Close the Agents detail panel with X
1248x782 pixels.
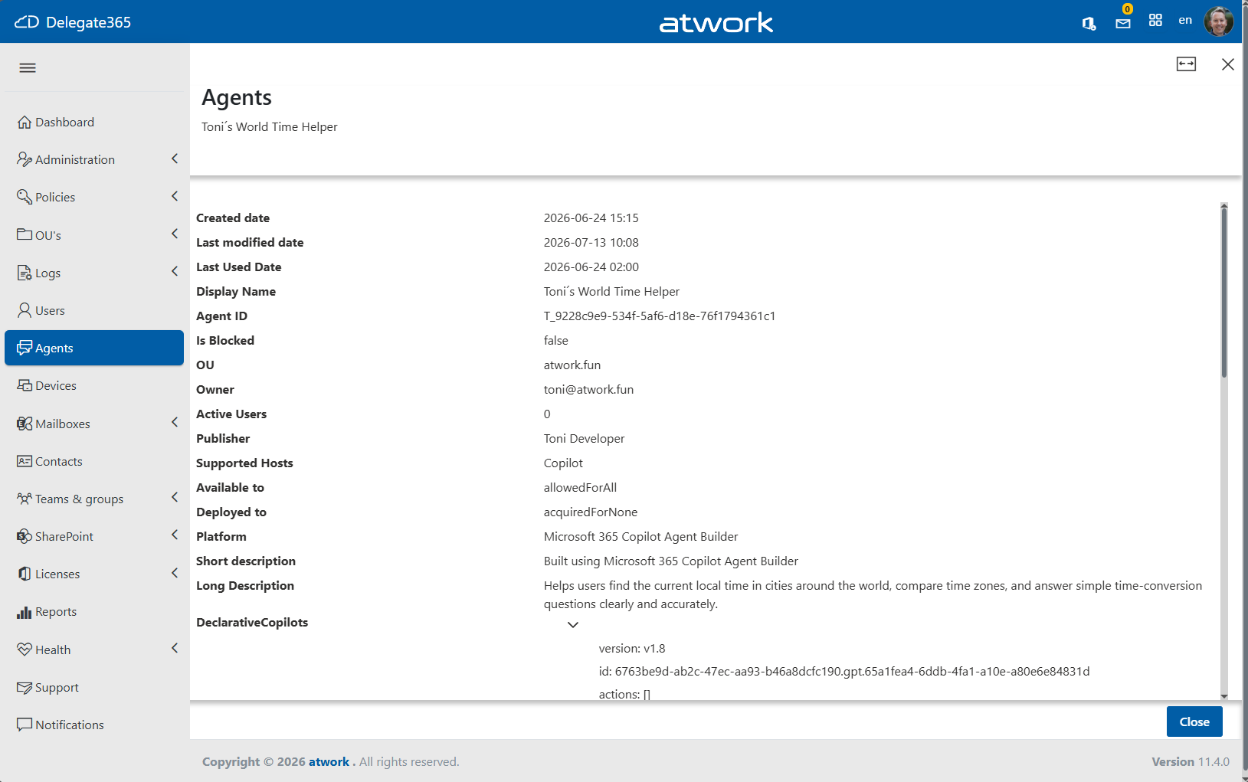coord(1228,64)
